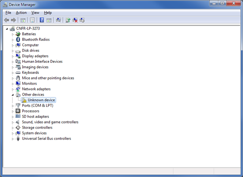Click the Keyboards category icon
The height and width of the screenshot is (177, 243).
(x=18, y=73)
